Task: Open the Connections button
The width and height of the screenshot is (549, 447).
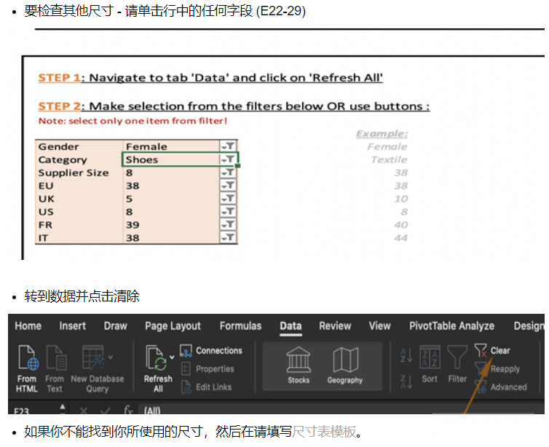Action: (x=211, y=350)
